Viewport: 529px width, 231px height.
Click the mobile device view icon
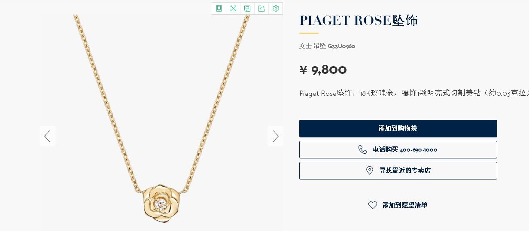point(219,9)
